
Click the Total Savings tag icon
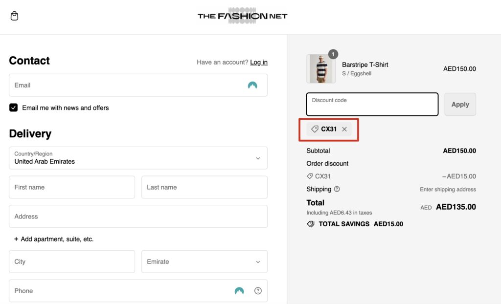pos(310,224)
